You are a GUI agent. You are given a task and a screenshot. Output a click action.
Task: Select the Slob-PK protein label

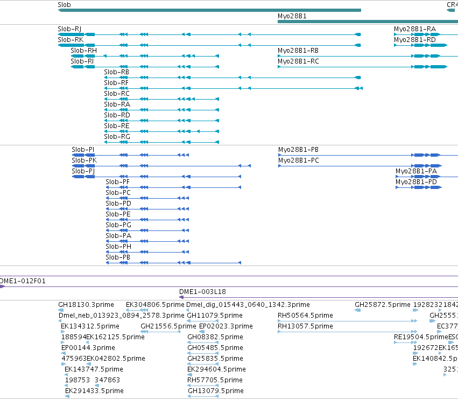click(x=84, y=160)
